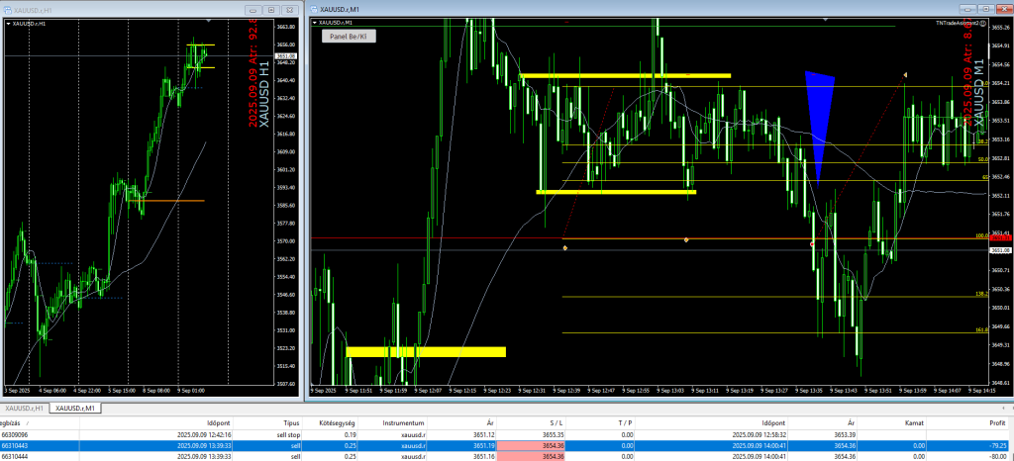The height and width of the screenshot is (461, 1014).
Task: Click the XAUUSD.r,H1 window title icon
Action: tap(8, 8)
